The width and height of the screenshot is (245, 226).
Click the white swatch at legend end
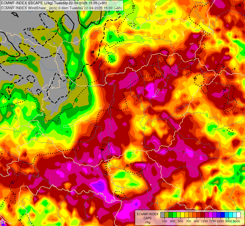238,215
